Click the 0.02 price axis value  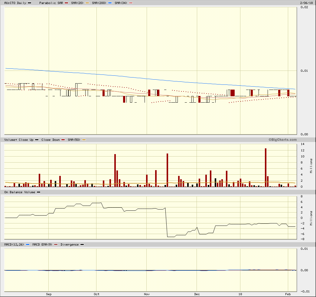point(304,7)
